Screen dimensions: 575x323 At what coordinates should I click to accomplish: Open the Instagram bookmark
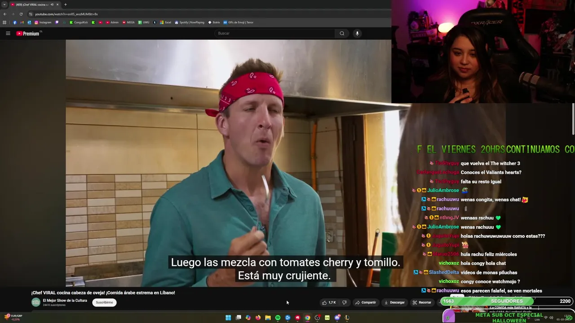[x=43, y=22]
